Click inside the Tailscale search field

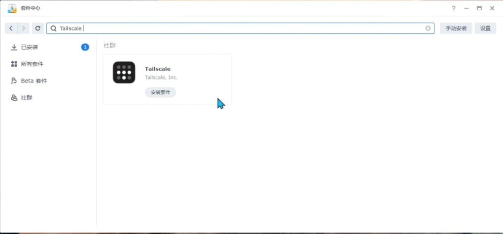tap(240, 28)
